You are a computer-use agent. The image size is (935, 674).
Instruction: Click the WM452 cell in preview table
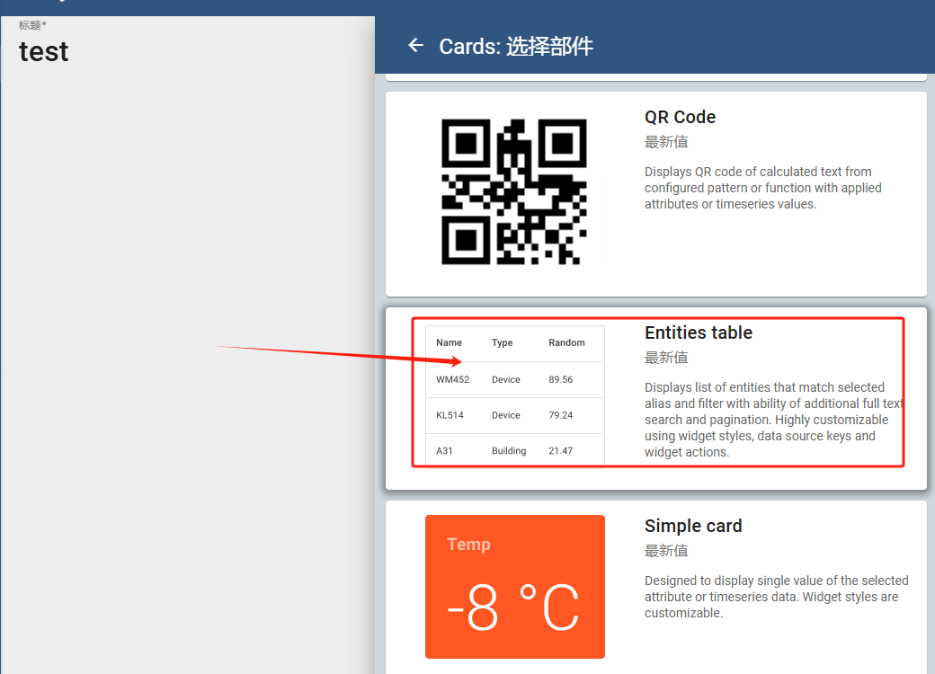pyautogui.click(x=452, y=379)
